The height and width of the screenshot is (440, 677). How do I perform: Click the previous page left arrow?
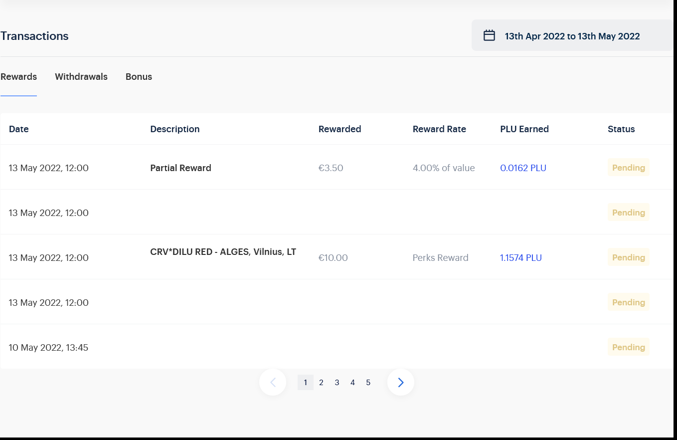point(273,382)
